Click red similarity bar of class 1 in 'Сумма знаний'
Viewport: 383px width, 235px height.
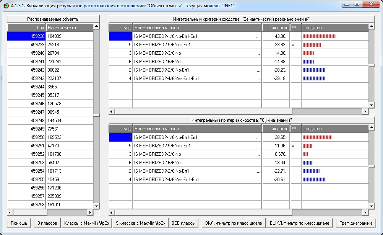(x=318, y=137)
